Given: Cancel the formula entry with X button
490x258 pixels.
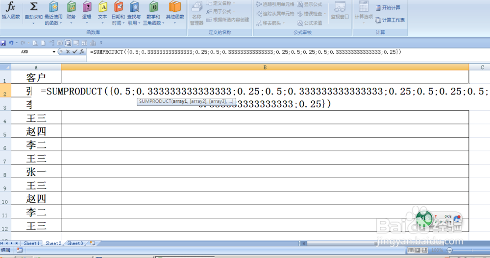Looking at the screenshot, I should (x=68, y=52).
